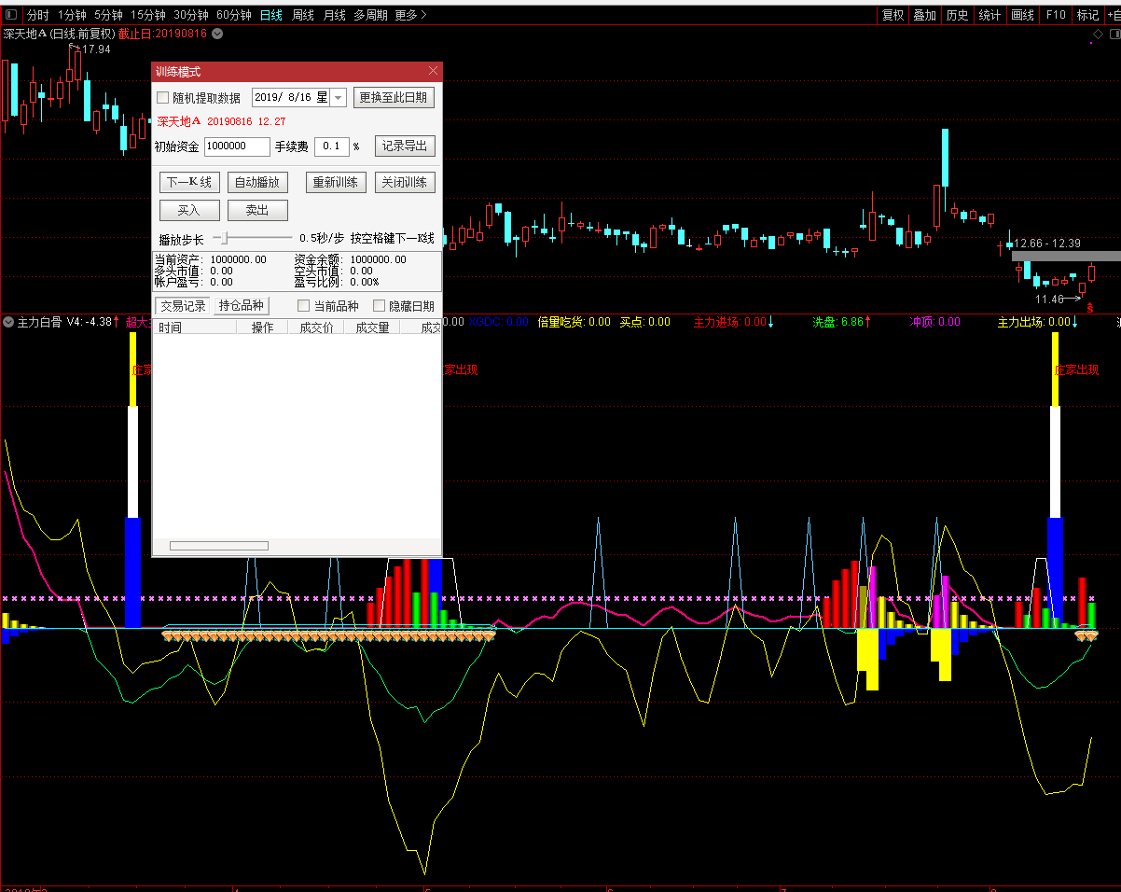The image size is (1121, 892).
Task: Switch to the 持仓品种 tab
Action: point(241,305)
